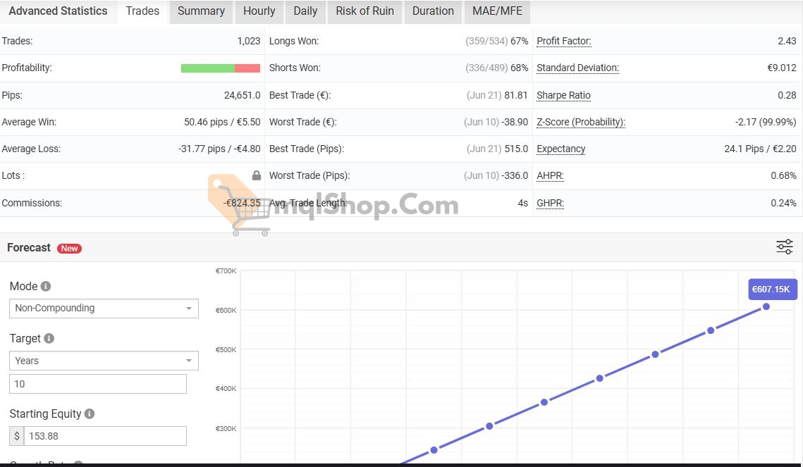Open the Profit Factor explanation link
The image size is (803, 467).
(563, 41)
